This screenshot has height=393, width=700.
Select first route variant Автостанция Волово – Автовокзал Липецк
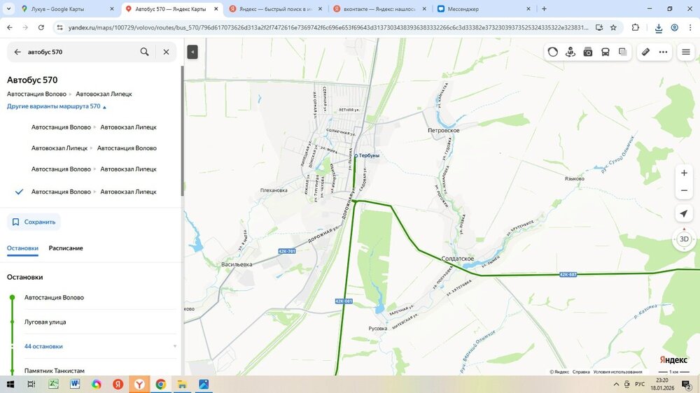(94, 127)
